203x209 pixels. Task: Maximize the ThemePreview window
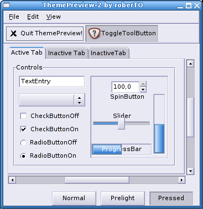(189, 6)
